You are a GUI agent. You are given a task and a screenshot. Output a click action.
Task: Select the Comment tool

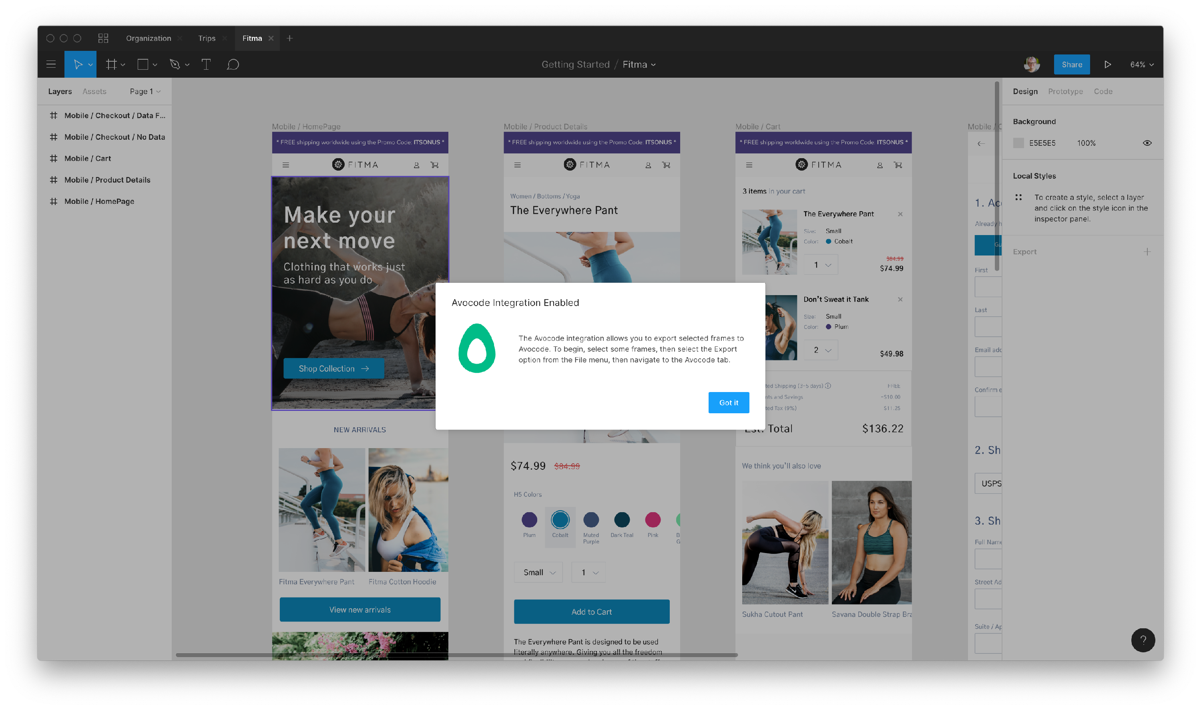click(x=233, y=64)
